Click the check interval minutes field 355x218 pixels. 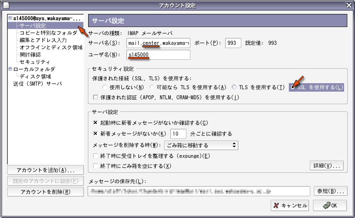click(x=178, y=134)
